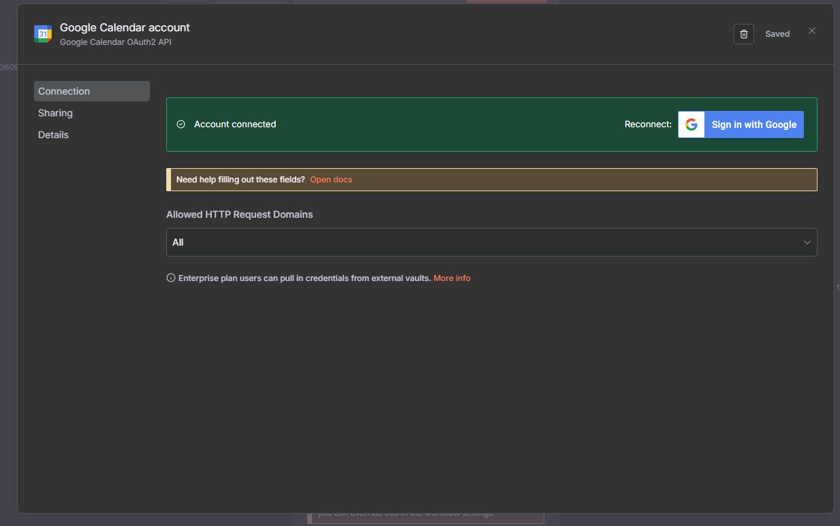
Task: Open the docs link
Action: [331, 180]
